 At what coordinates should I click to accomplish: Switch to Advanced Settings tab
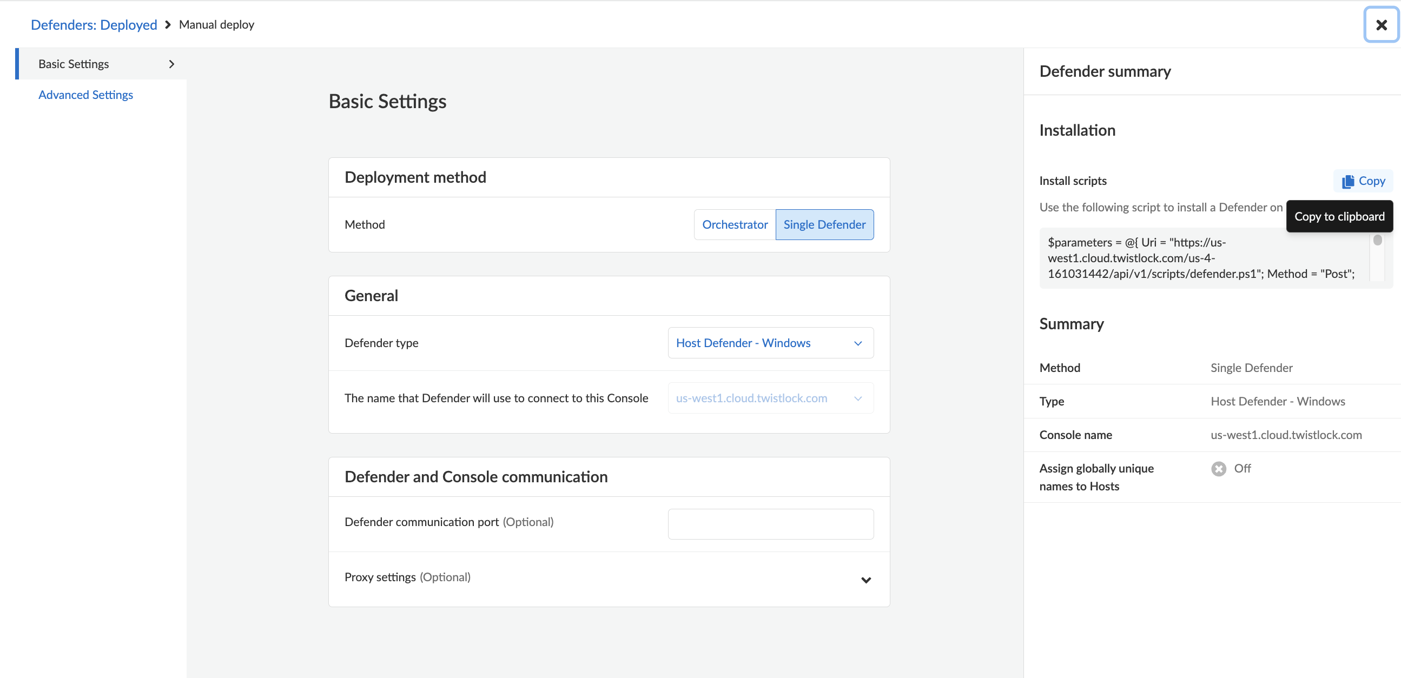(85, 95)
